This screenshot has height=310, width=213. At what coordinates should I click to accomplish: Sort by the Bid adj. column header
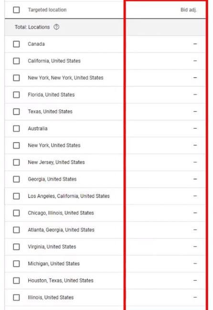point(189,10)
